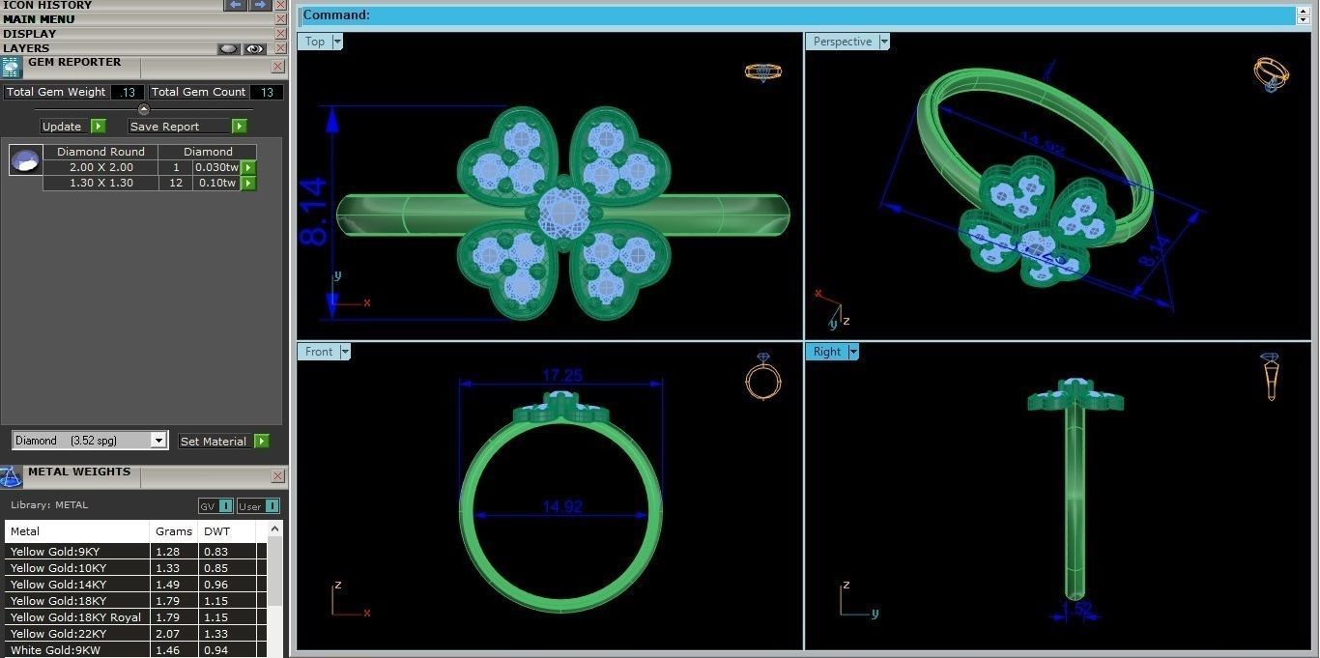The width and height of the screenshot is (1320, 658).
Task: Close the Gem Reporter panel
Action: coord(278,67)
